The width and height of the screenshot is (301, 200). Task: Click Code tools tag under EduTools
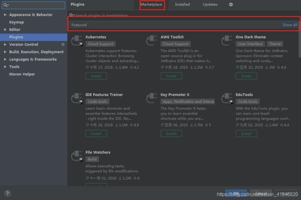click(x=247, y=102)
